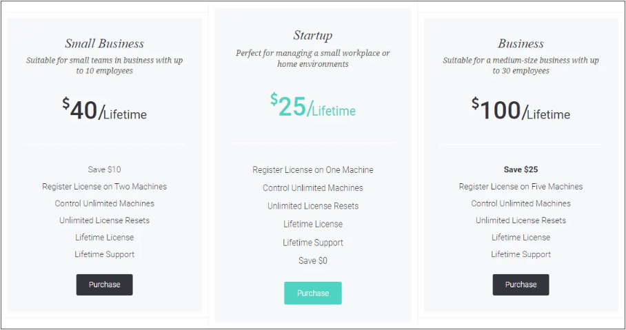Click the Small Business Purchase button
The image size is (626, 330).
point(104,285)
